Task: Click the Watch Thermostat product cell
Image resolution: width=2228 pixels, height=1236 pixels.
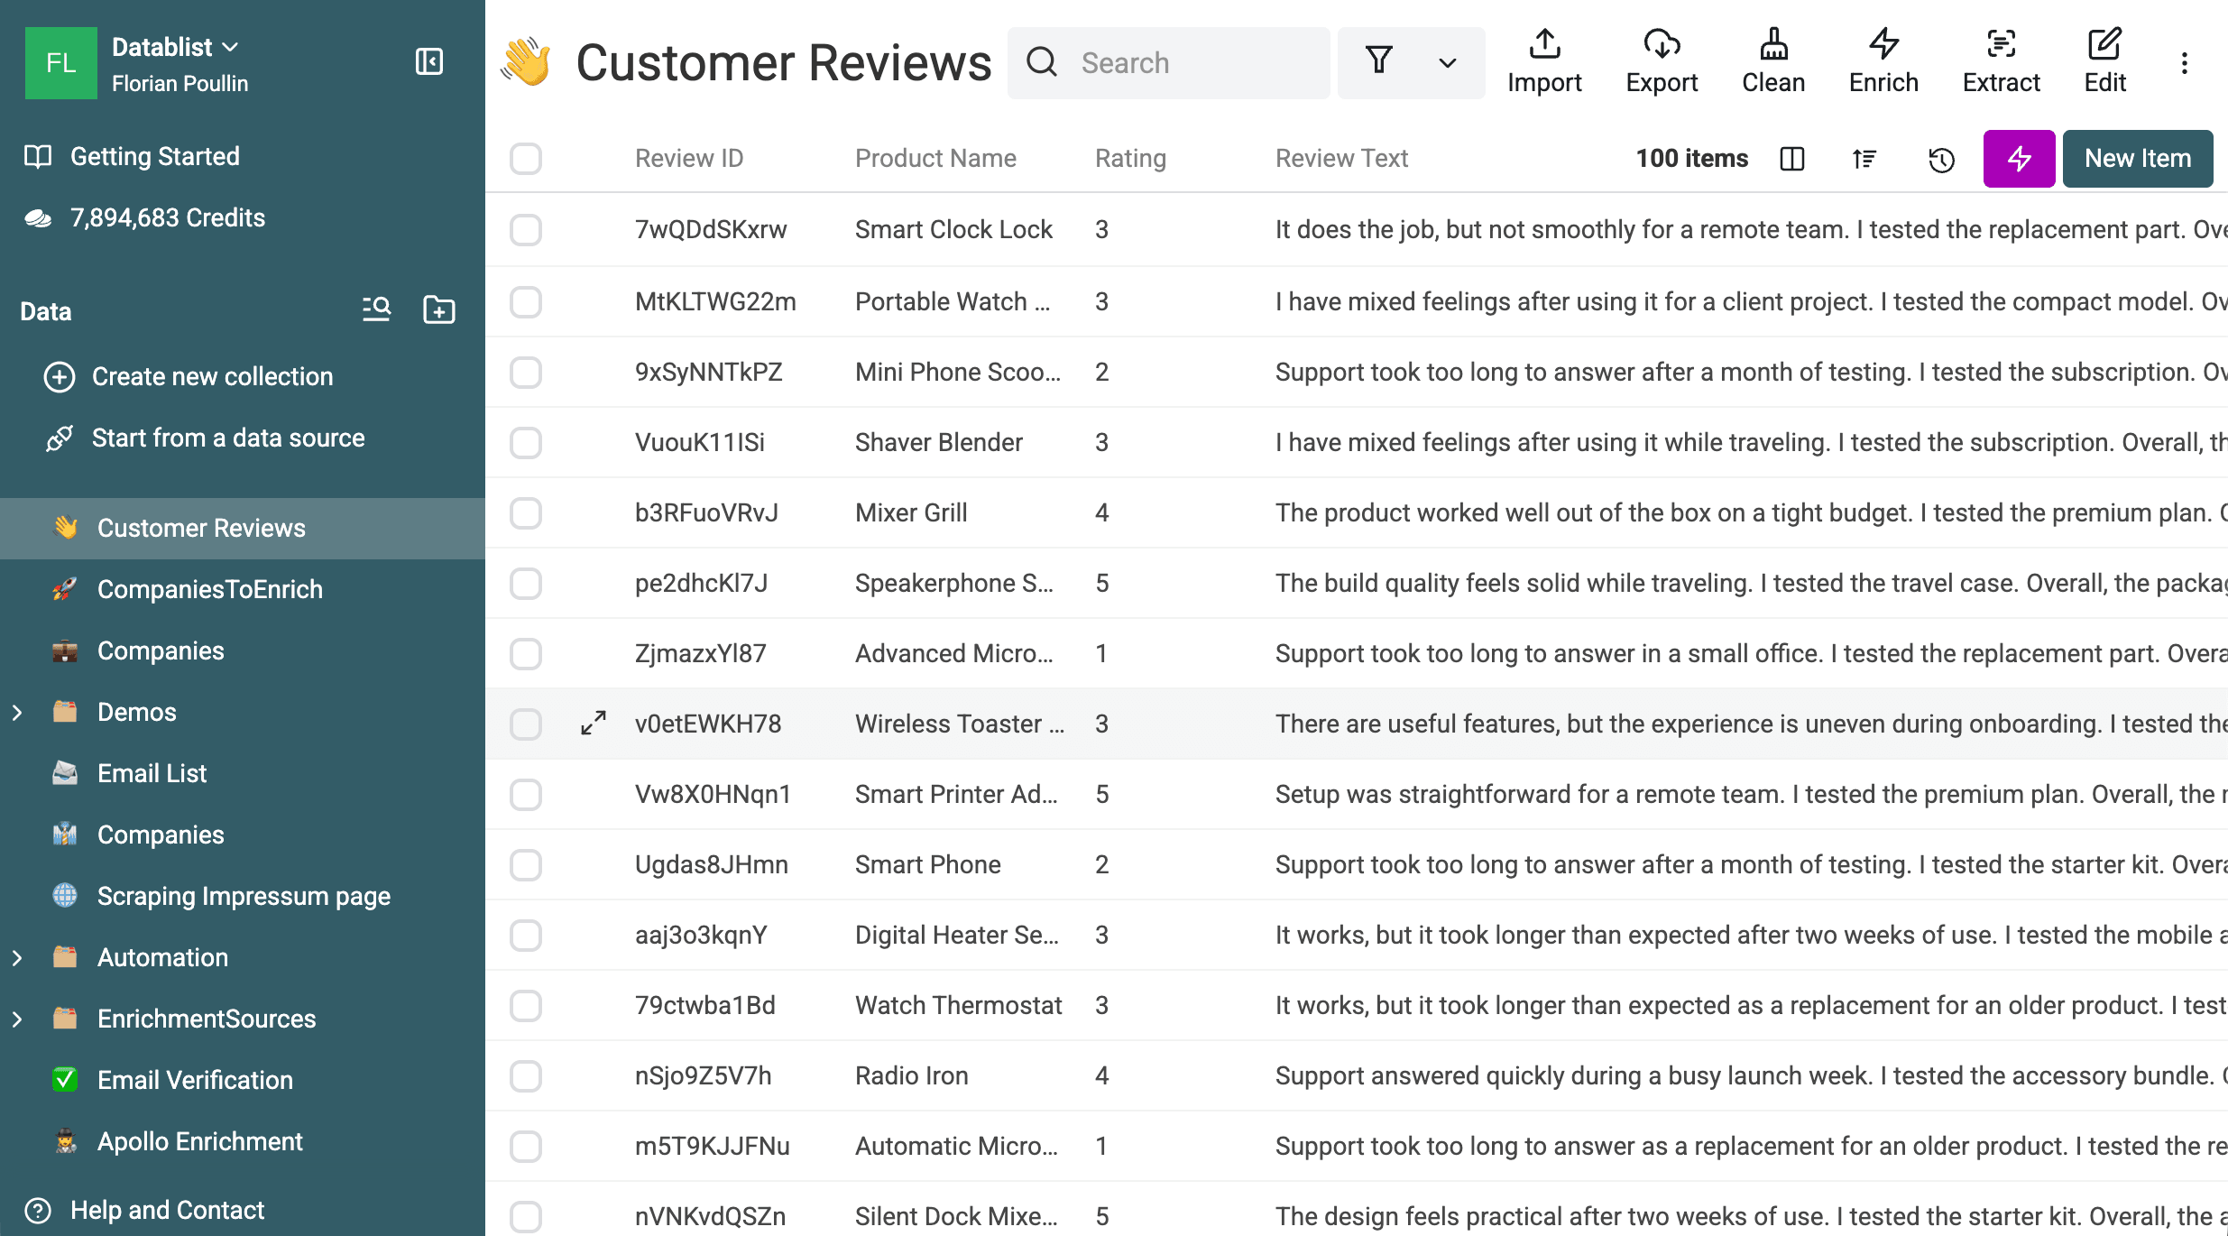Action: pyautogui.click(x=958, y=1006)
